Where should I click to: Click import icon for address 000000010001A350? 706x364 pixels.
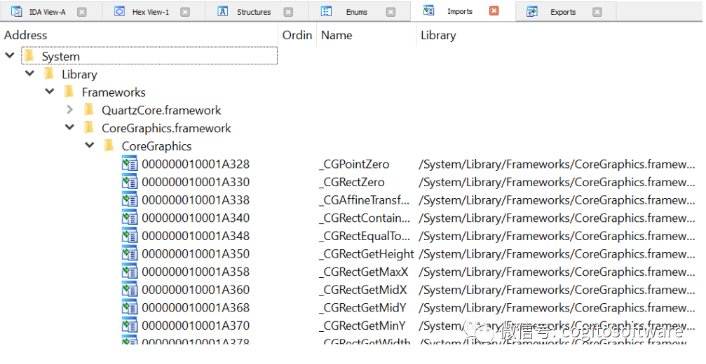point(130,254)
